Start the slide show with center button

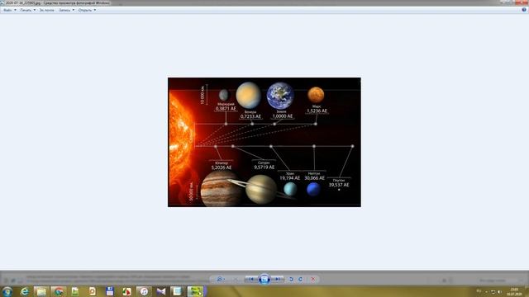[x=264, y=279]
